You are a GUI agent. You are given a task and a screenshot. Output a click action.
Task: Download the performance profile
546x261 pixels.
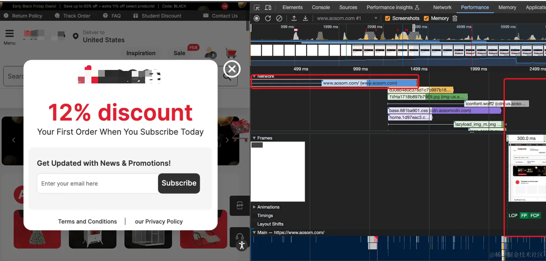(305, 18)
